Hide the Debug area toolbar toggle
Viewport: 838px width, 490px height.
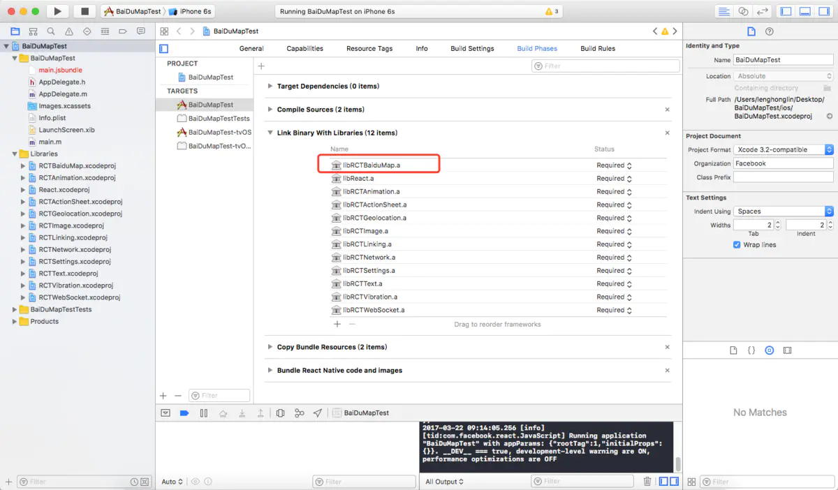(804, 11)
